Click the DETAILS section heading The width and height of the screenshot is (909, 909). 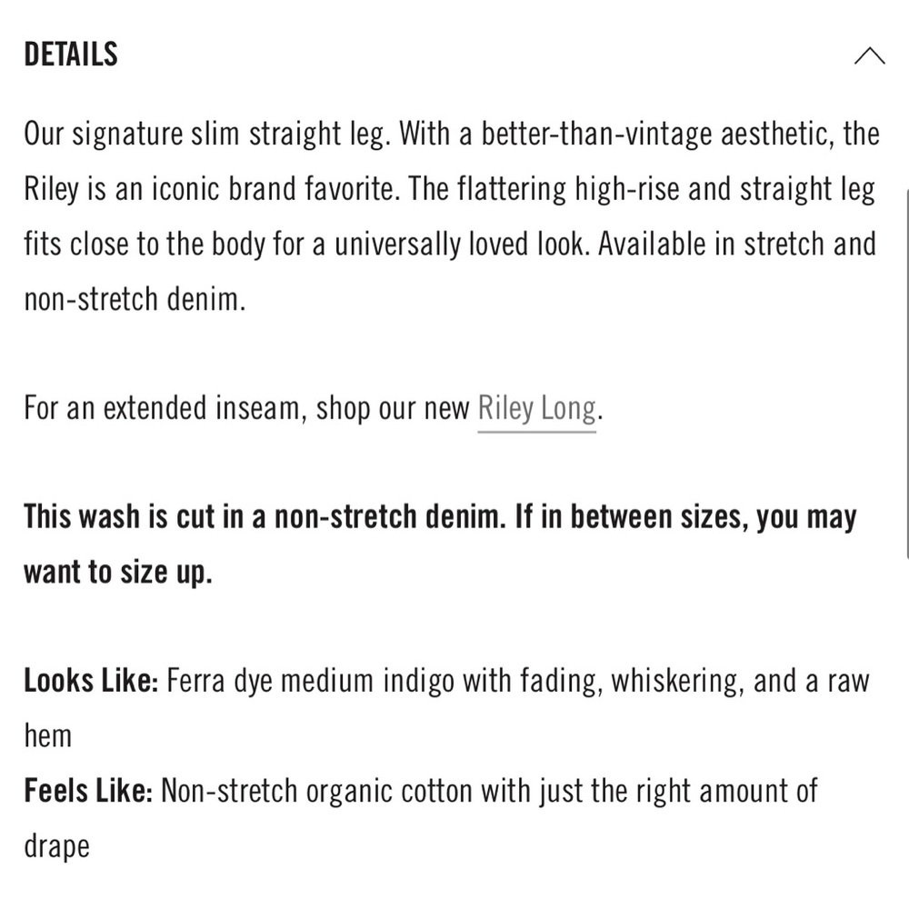tap(71, 55)
